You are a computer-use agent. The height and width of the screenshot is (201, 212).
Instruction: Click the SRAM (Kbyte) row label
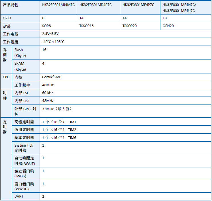pos(20,66)
